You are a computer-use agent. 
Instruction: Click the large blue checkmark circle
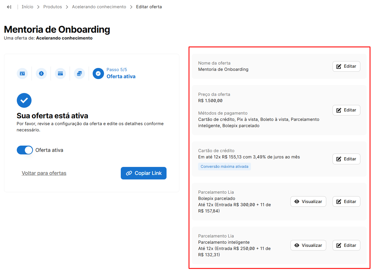24,100
